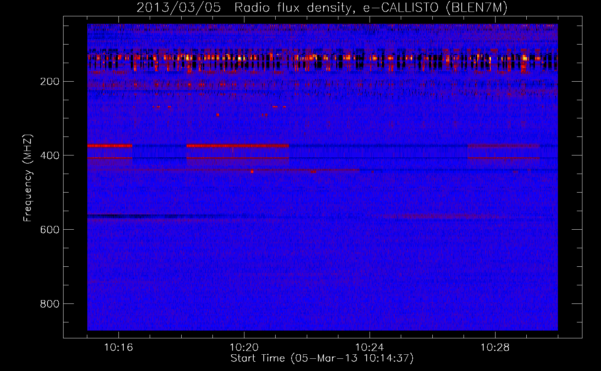Click the 200 frequency tick label
Screen dimensions: 601x371
(x=50, y=82)
